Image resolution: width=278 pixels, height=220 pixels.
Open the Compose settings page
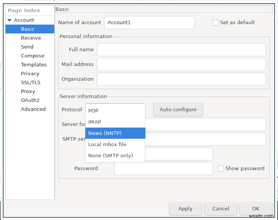[x=33, y=56]
